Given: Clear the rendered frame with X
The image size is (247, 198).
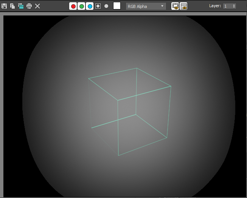Looking at the screenshot, I should (x=37, y=6).
